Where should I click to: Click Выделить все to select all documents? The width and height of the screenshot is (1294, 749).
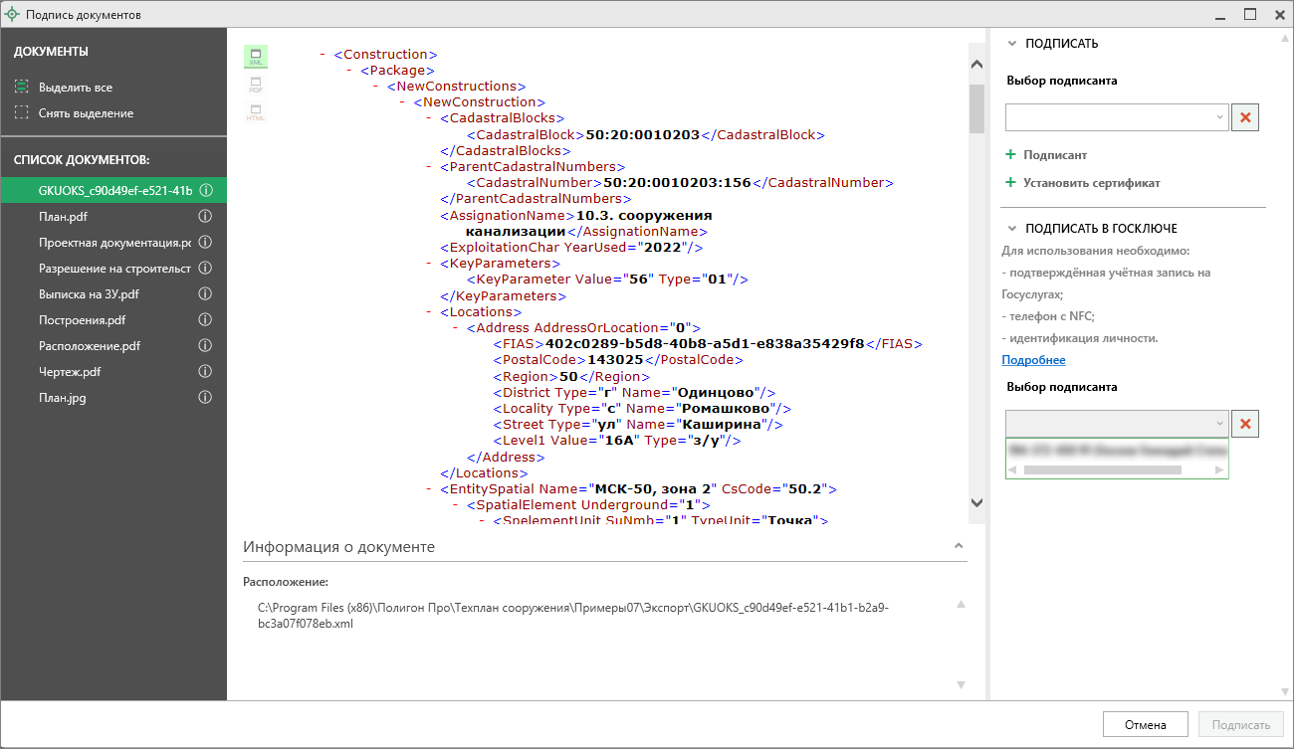pos(75,88)
